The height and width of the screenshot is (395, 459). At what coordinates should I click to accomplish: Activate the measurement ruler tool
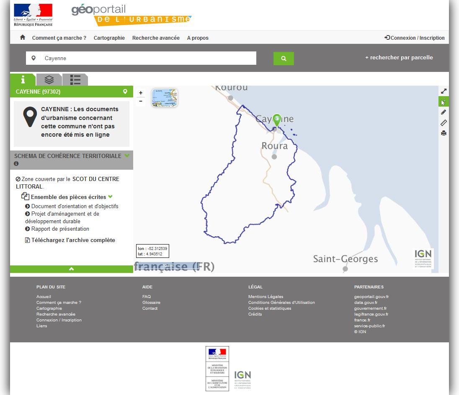tap(444, 123)
